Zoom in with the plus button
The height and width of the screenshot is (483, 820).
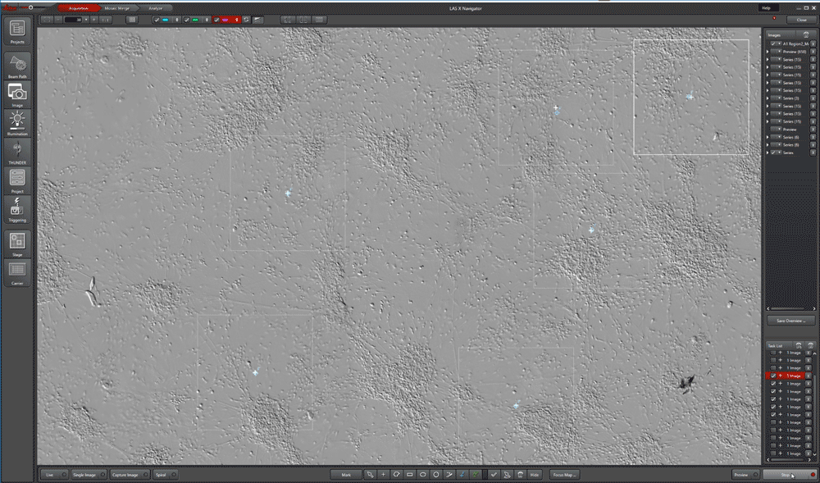point(94,20)
